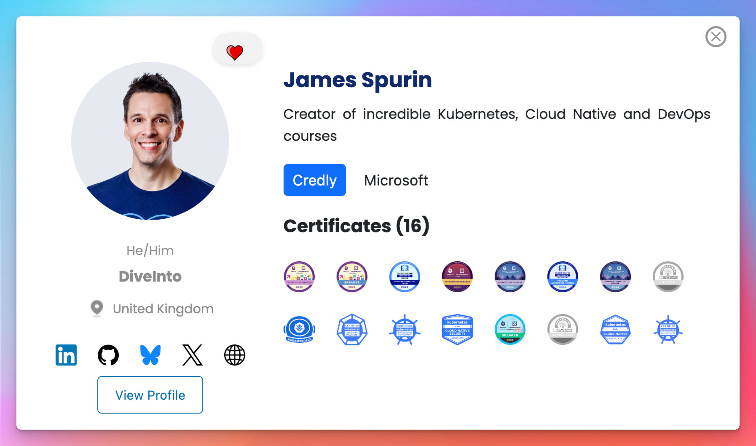Click the Certified Kubernetes Administrator badge

[668, 329]
